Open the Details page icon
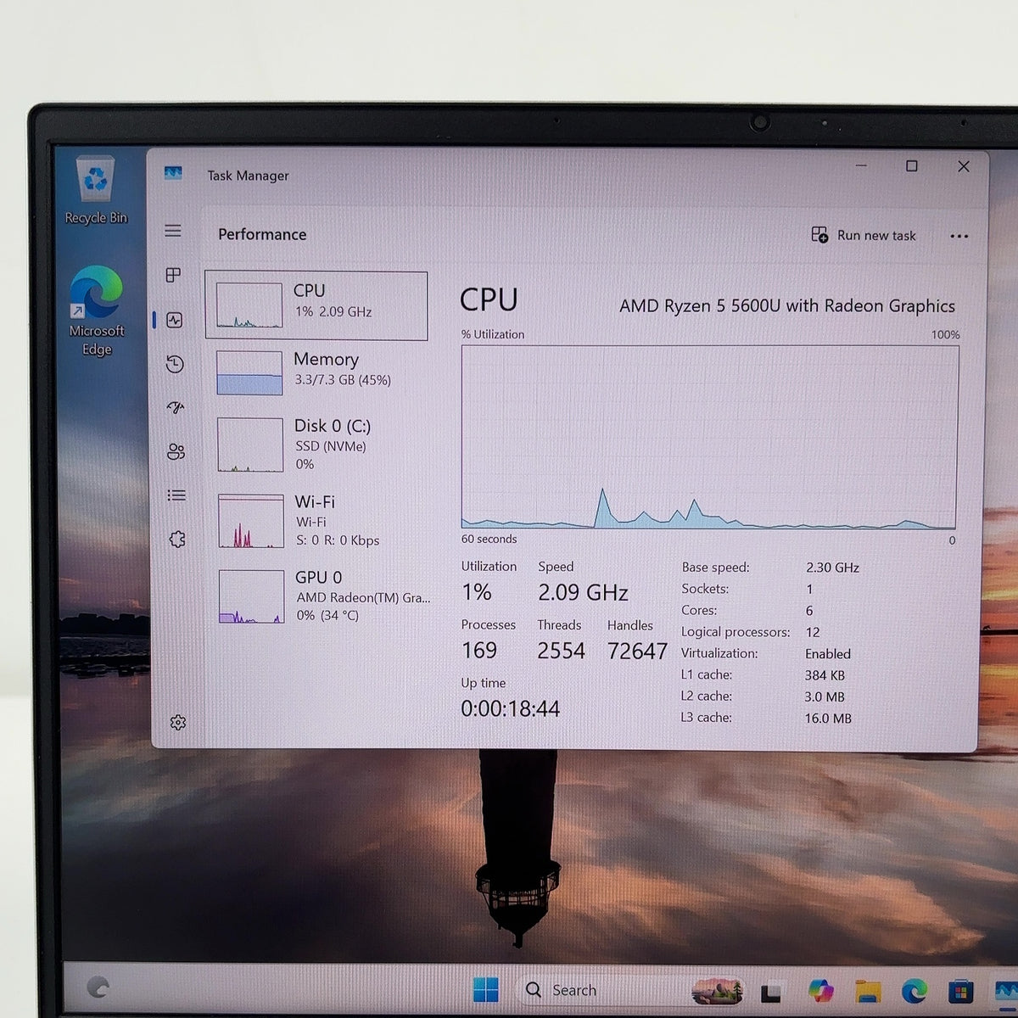 click(x=176, y=495)
